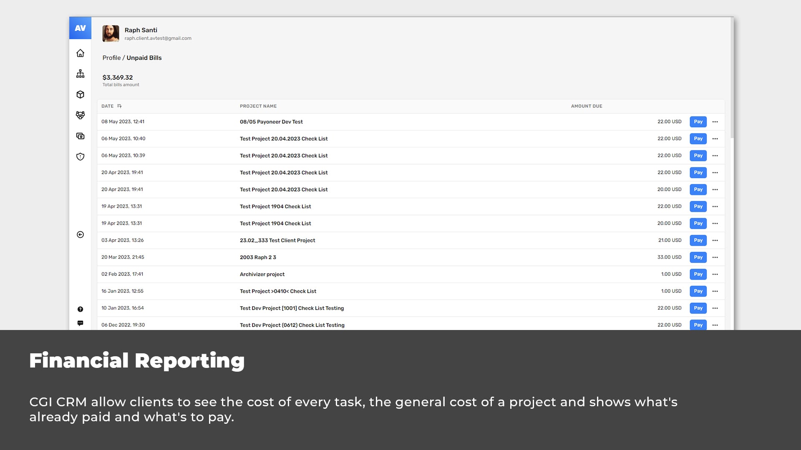The height and width of the screenshot is (450, 801).
Task: Open more options for 06 May 10:40 bill
Action: pos(715,139)
